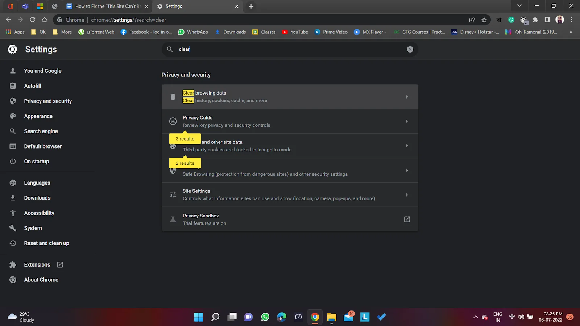The height and width of the screenshot is (326, 580).
Task: Open tab search dropdown chevron
Action: [x=519, y=6]
